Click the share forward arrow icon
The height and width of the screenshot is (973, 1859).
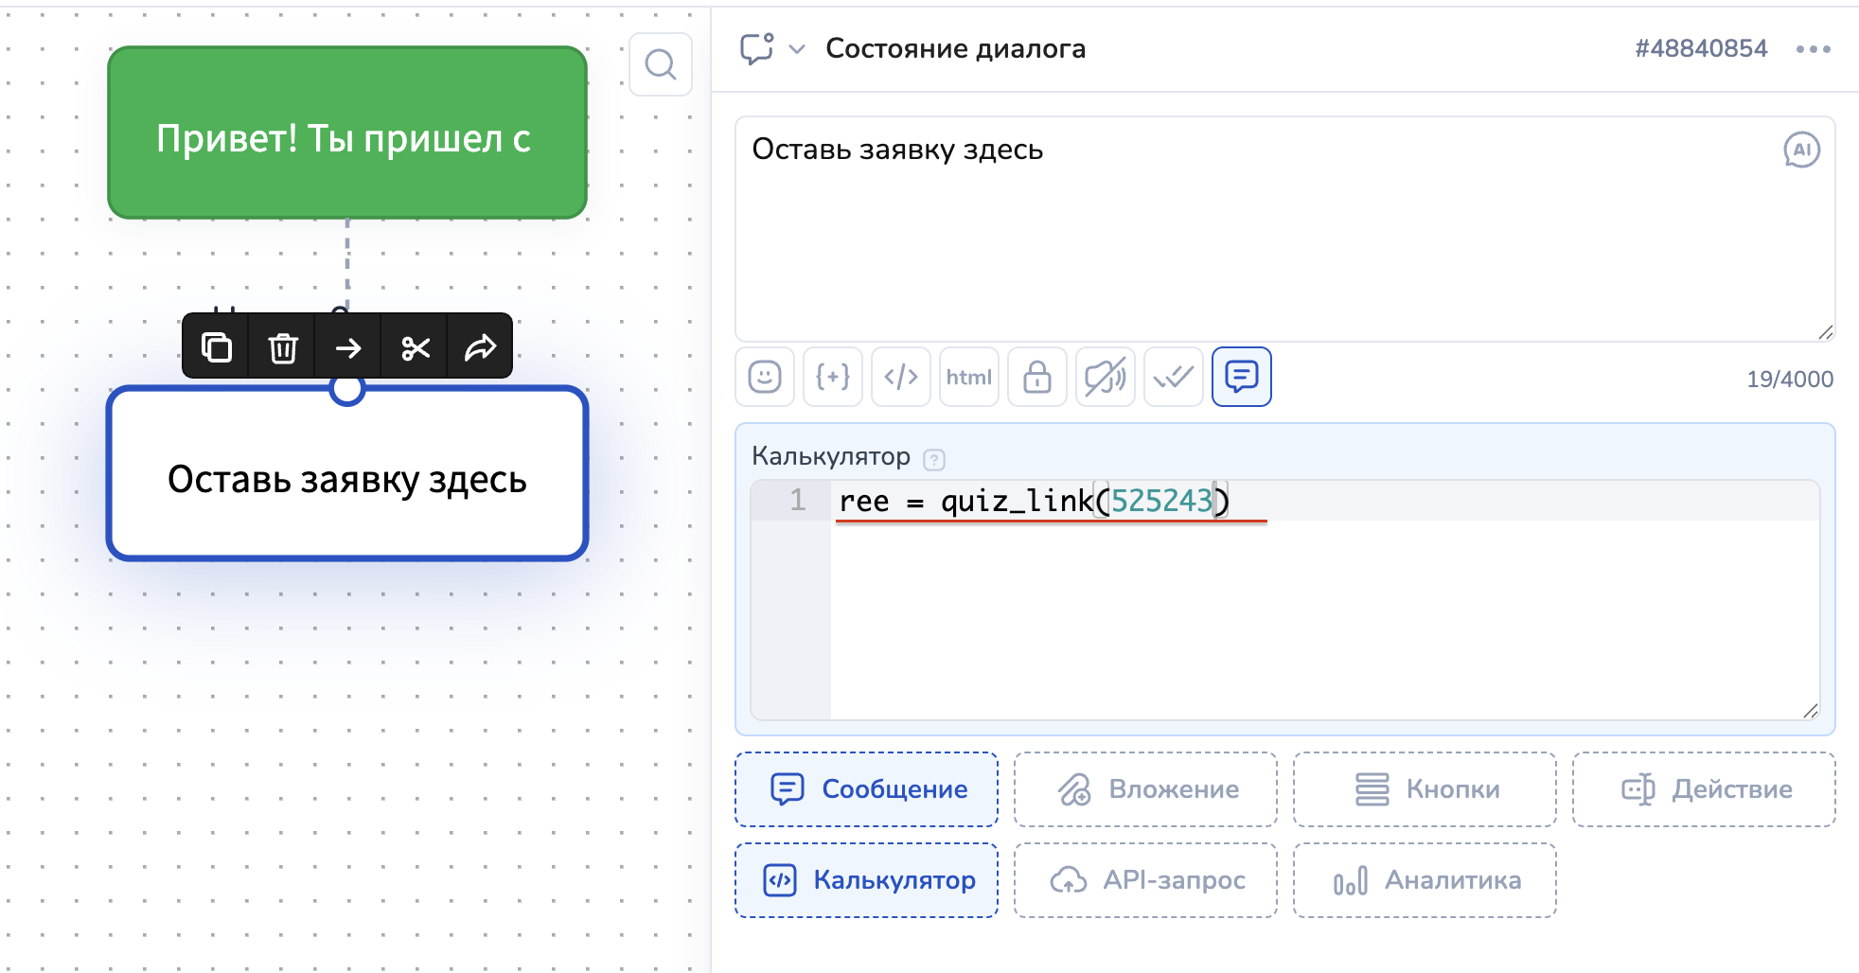point(480,347)
